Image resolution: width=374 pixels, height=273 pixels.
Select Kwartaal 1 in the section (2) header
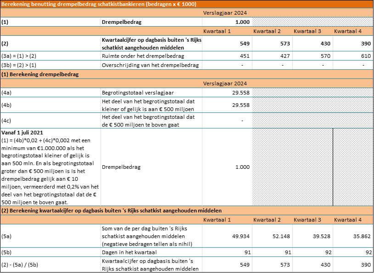coord(217,220)
